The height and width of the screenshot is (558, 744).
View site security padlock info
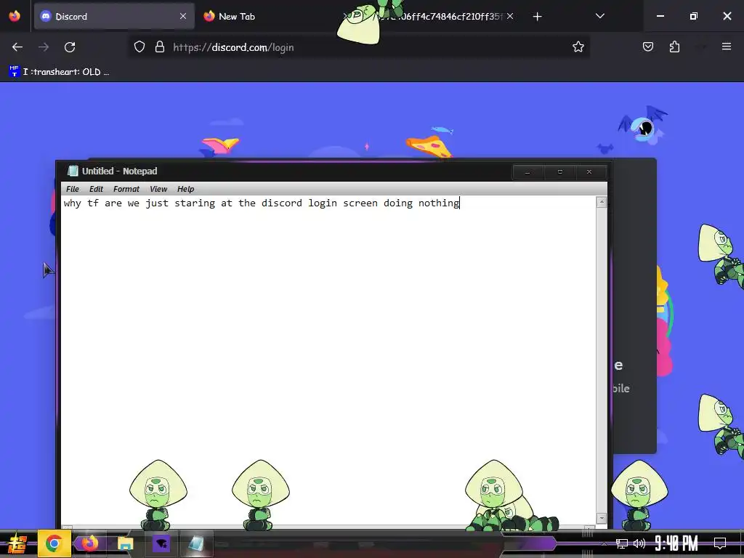point(160,47)
